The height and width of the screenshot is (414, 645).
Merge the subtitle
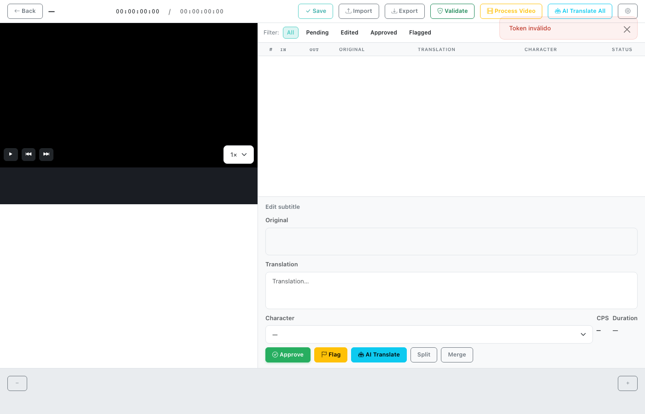[457, 355]
